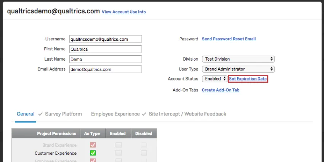
Task: Tick Customer Experience Disabled checkbox
Action: pos(144,153)
